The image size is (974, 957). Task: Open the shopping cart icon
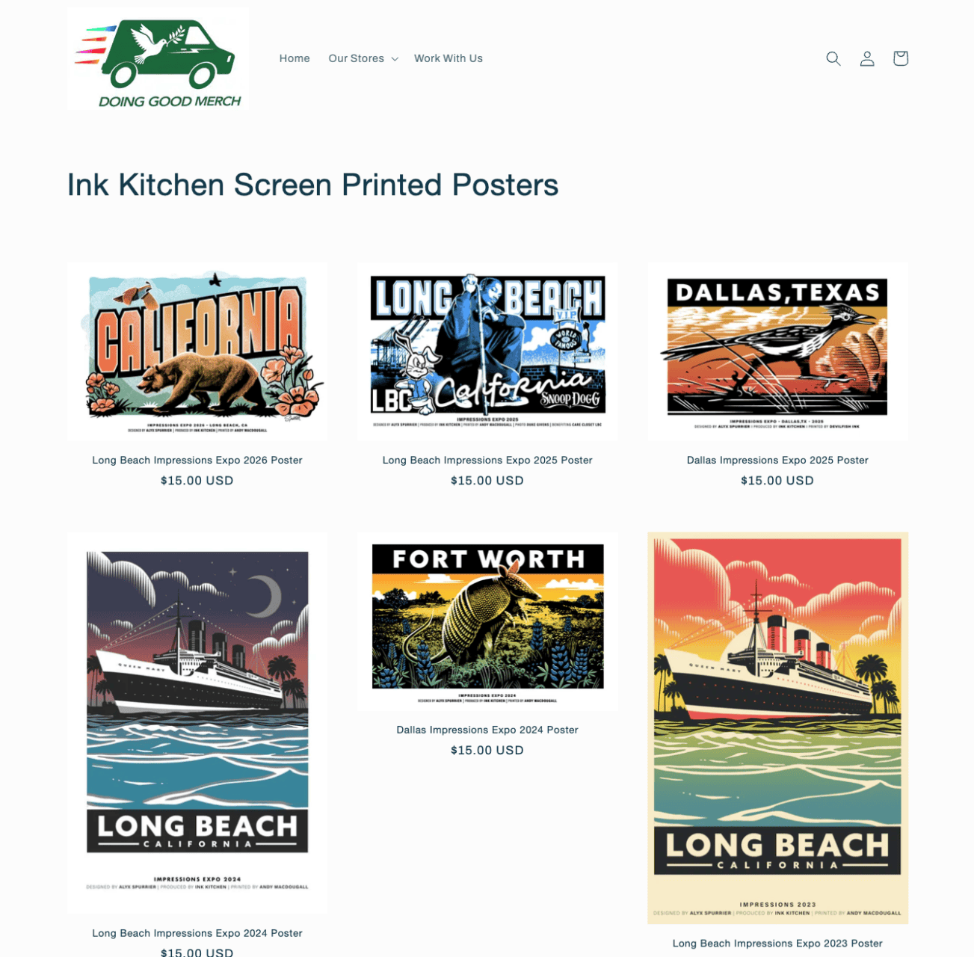(x=901, y=58)
